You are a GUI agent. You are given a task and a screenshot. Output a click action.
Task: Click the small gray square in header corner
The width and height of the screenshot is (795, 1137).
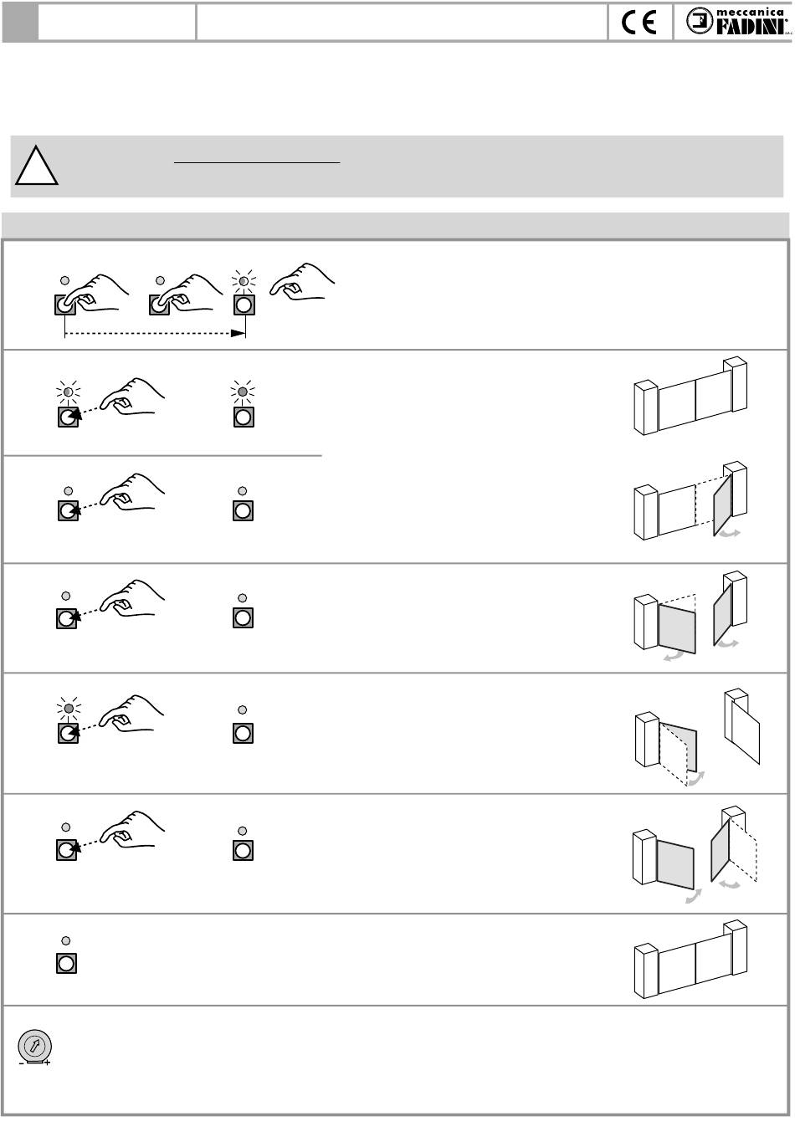20,23
